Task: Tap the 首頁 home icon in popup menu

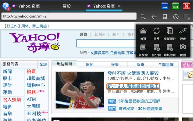Action: click(143, 34)
